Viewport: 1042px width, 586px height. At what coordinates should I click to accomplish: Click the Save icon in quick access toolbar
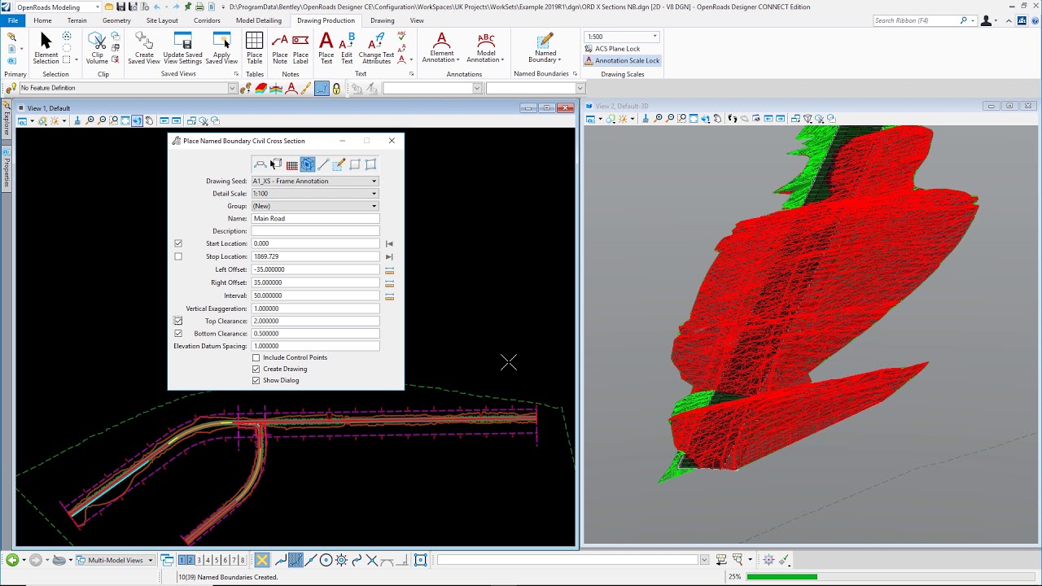(120, 7)
